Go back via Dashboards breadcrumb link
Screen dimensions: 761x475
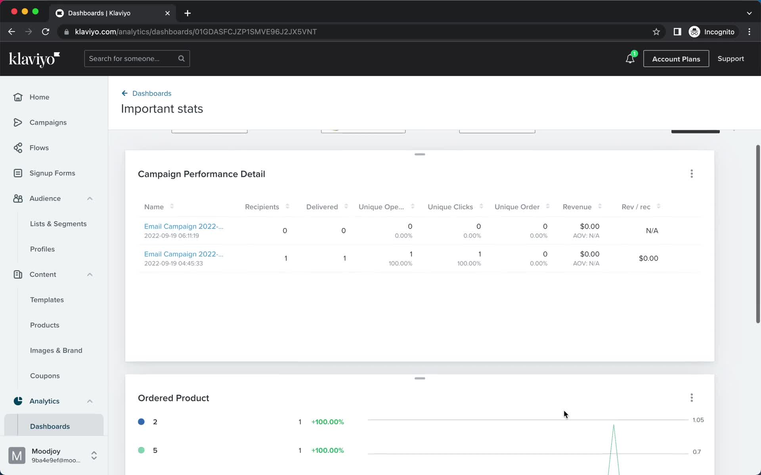(152, 93)
